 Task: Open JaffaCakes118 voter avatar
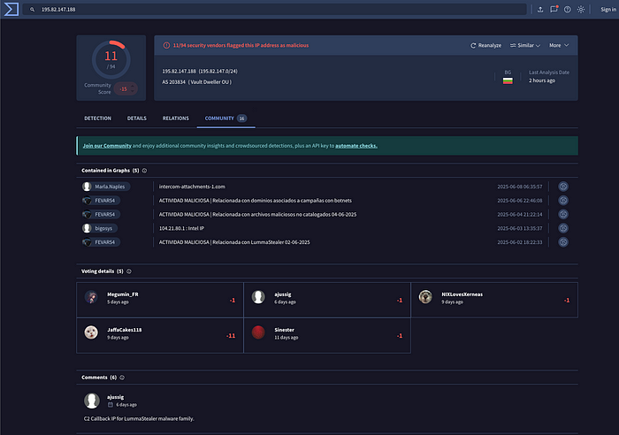91,332
